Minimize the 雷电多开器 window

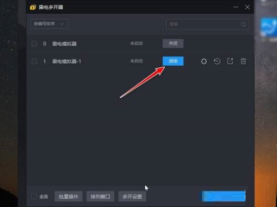pos(235,7)
